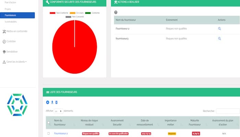The image size is (240, 137).
Task: Click Fournisseur 2 in Actions à réaliser table
Action: (x=122, y=28)
